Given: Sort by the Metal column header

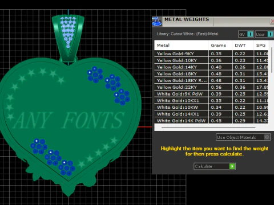Looking at the screenshot, I should (x=181, y=46).
